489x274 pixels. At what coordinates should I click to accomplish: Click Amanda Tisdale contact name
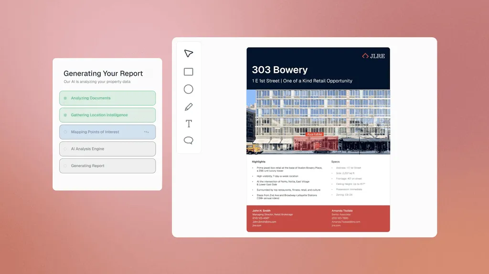click(x=342, y=211)
